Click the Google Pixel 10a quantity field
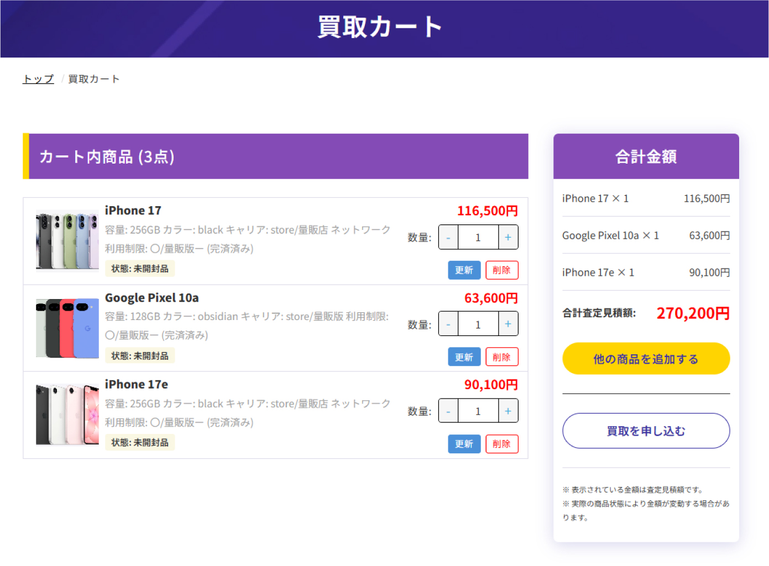Image resolution: width=769 pixels, height=566 pixels. [x=478, y=324]
